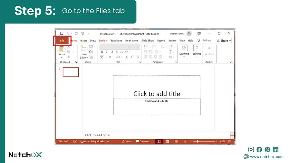Image resolution: width=290 pixels, height=163 pixels.
Task: Select slide 1 thumbnail
Action: 71,72
